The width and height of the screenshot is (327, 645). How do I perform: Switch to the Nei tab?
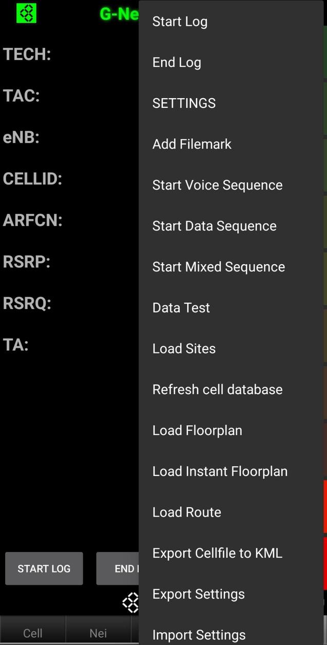click(x=98, y=633)
